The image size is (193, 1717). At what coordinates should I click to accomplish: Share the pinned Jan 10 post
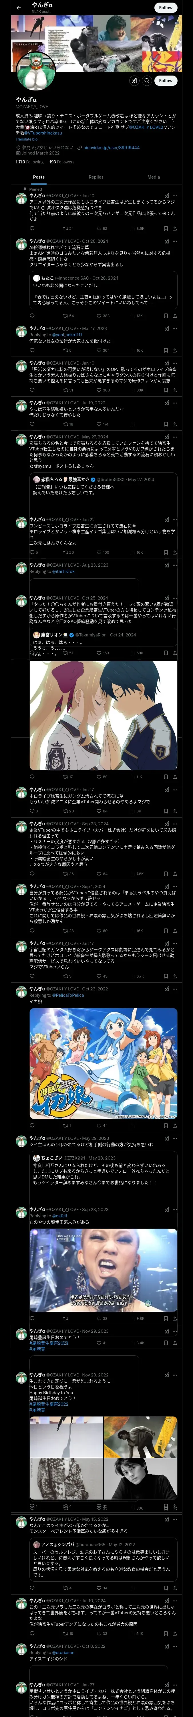[175, 229]
